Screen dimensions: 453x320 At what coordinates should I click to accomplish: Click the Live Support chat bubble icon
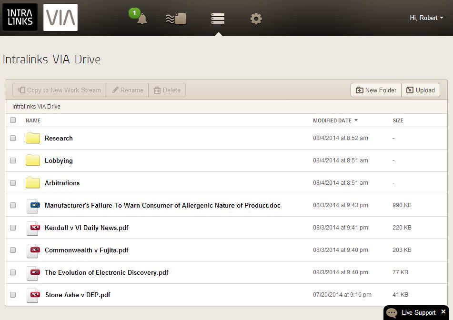(392, 313)
